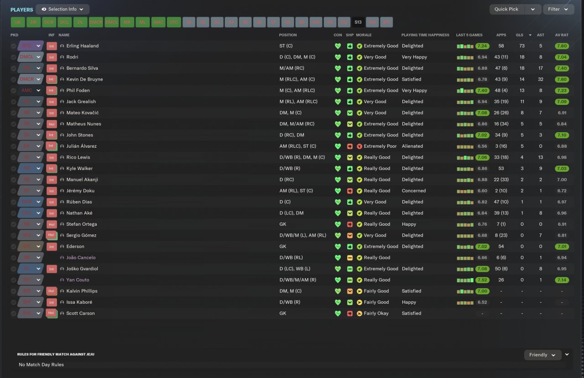Viewport: 584px width, 378px height.
Task: Select the GK position tab
Action: (x=18, y=22)
